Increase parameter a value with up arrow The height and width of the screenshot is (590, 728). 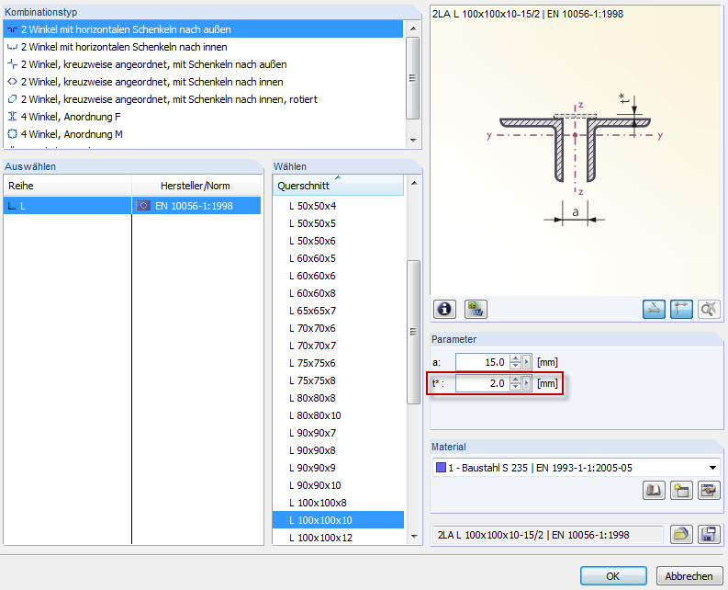pos(515,358)
